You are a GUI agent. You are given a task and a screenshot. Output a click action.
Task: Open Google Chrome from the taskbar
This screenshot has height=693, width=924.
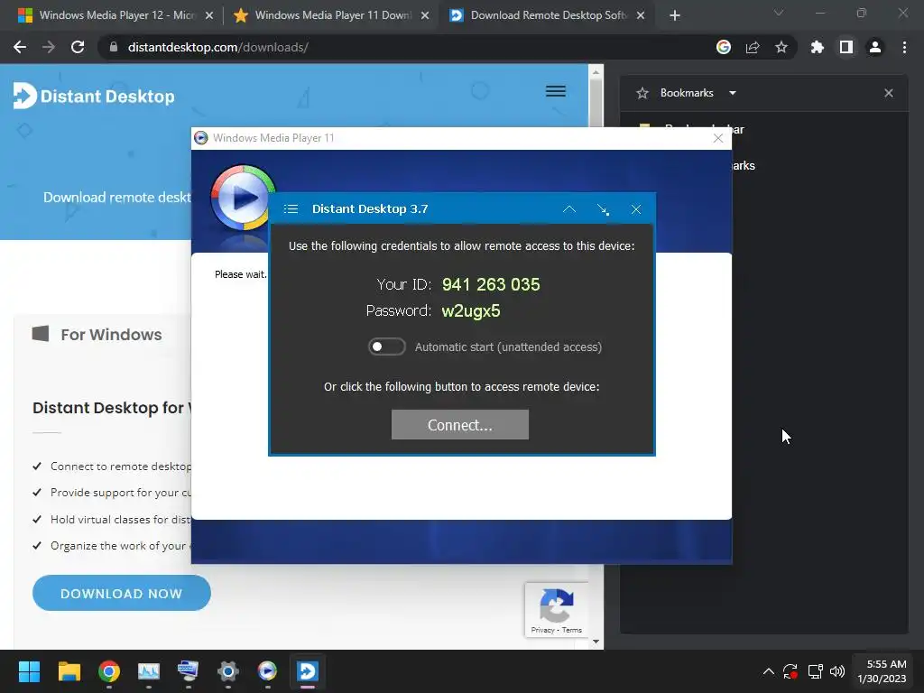click(x=109, y=671)
